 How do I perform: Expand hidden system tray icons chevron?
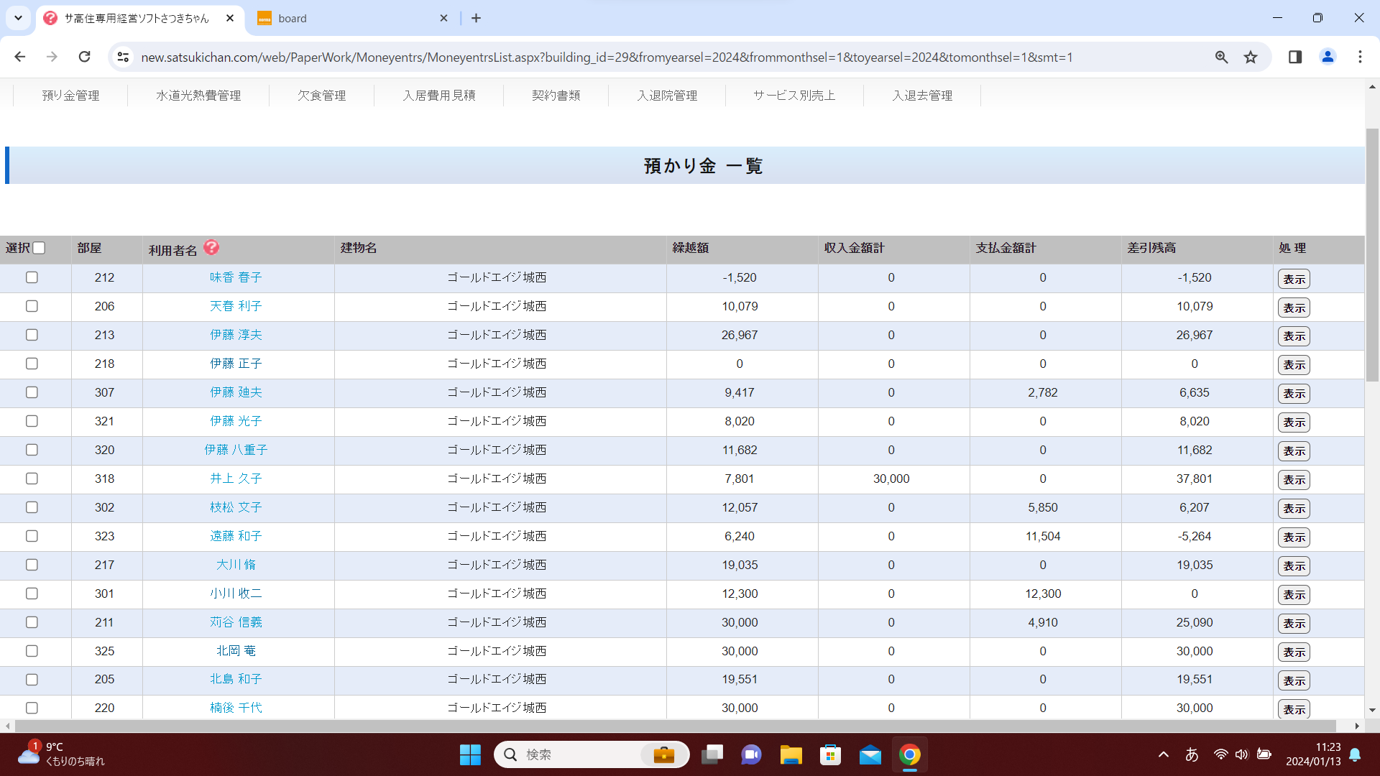tap(1163, 754)
